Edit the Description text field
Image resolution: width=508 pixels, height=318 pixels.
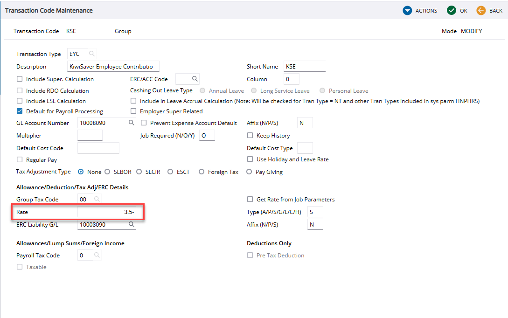pos(113,67)
